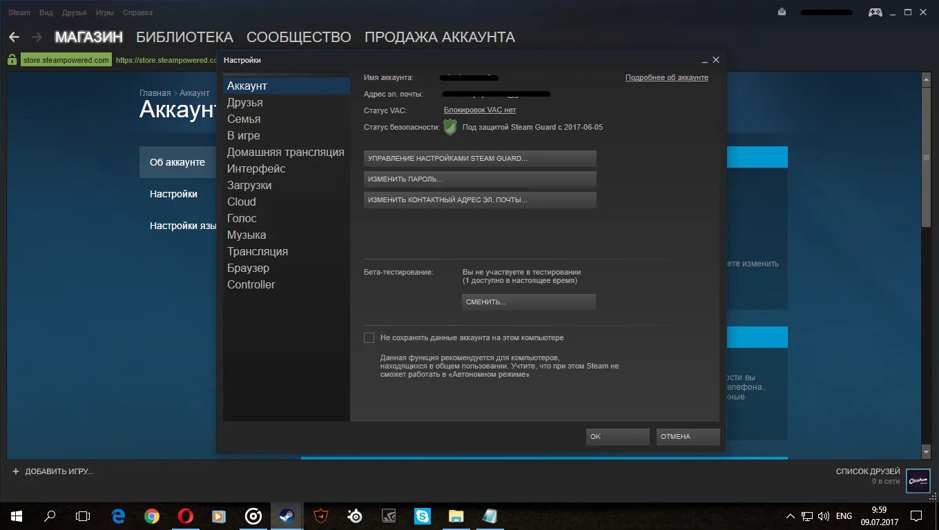This screenshot has height=530, width=939.
Task: Open the network tray icon
Action: click(807, 516)
